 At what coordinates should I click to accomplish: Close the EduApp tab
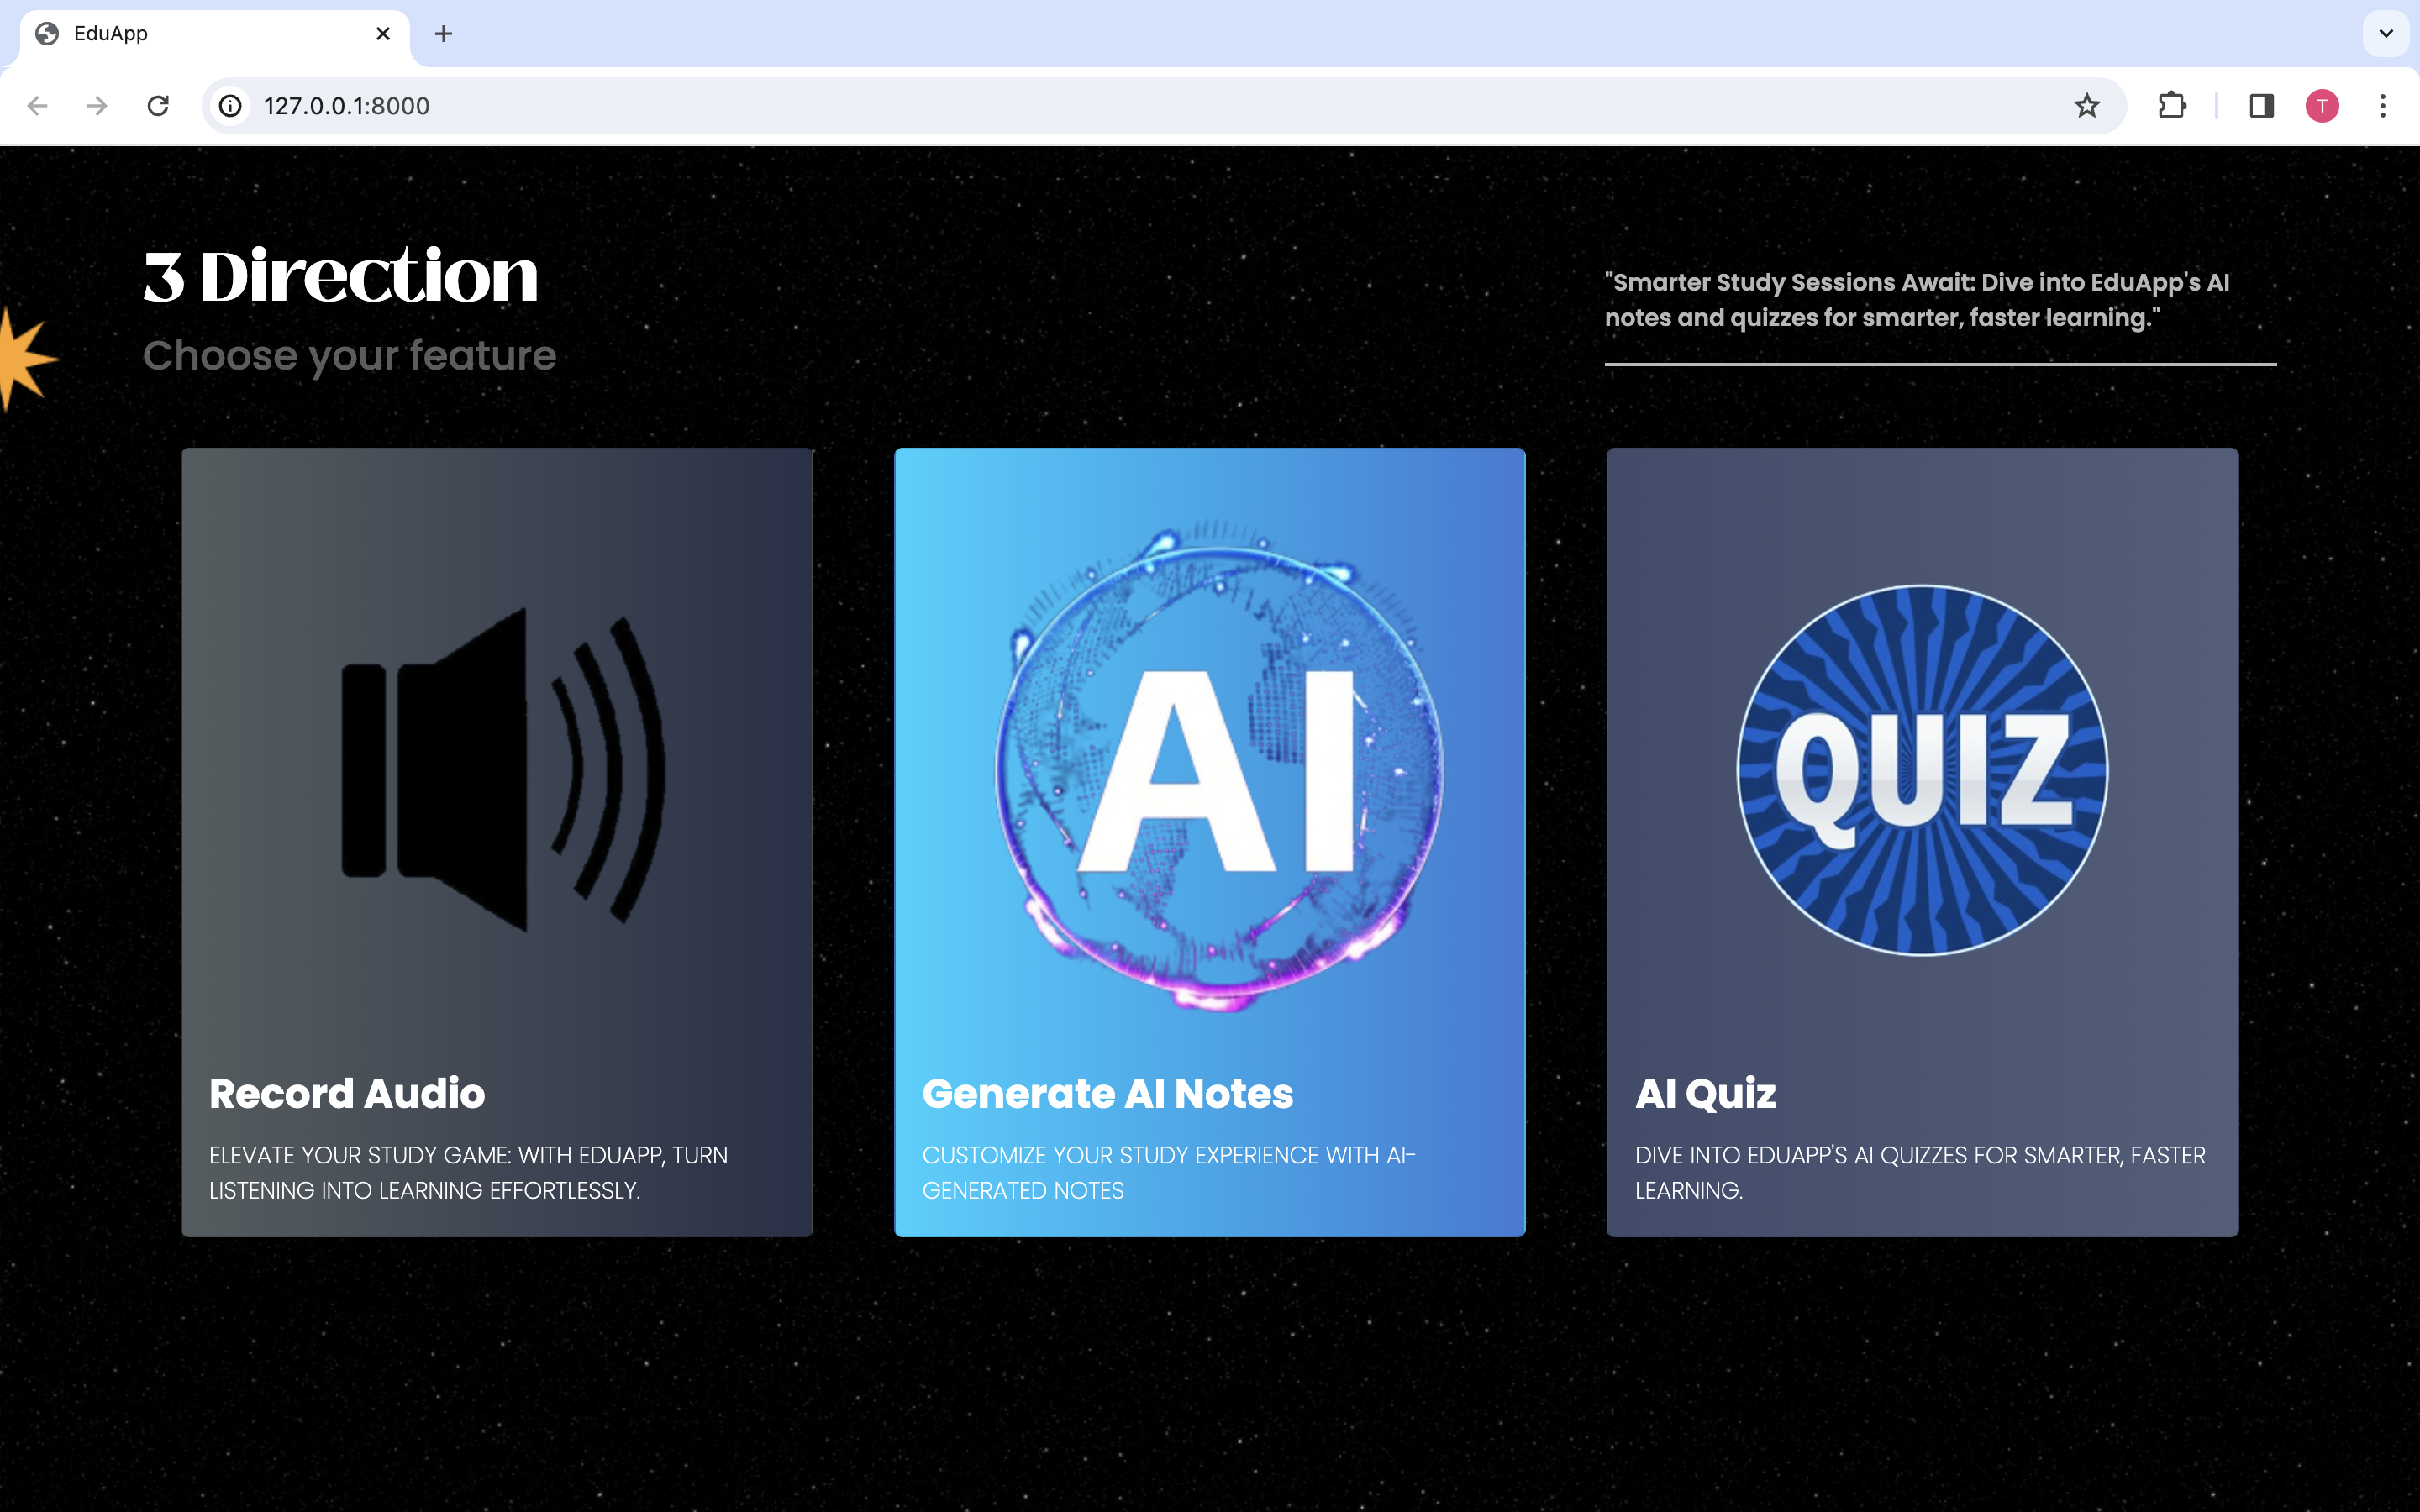[x=383, y=34]
